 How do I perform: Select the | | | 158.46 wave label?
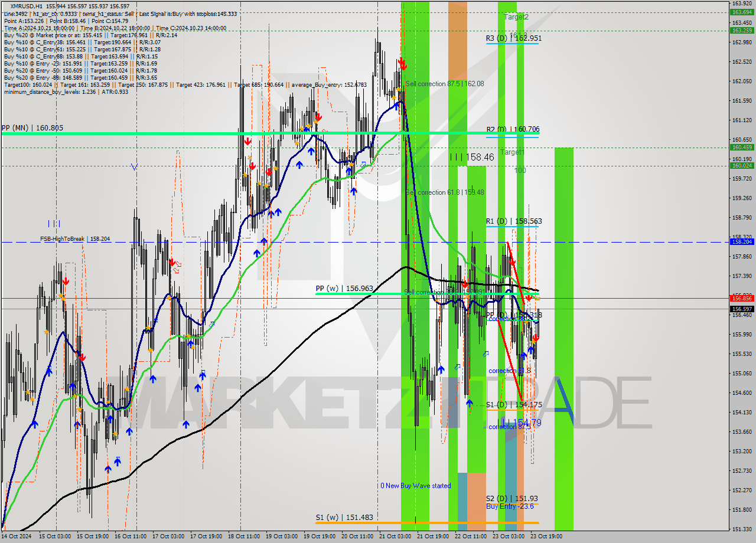click(x=471, y=157)
